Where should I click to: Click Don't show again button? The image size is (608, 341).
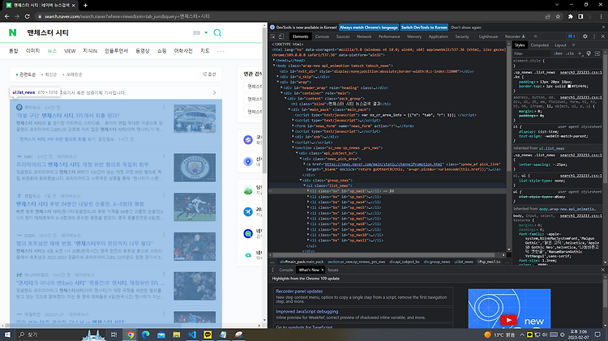click(x=466, y=27)
